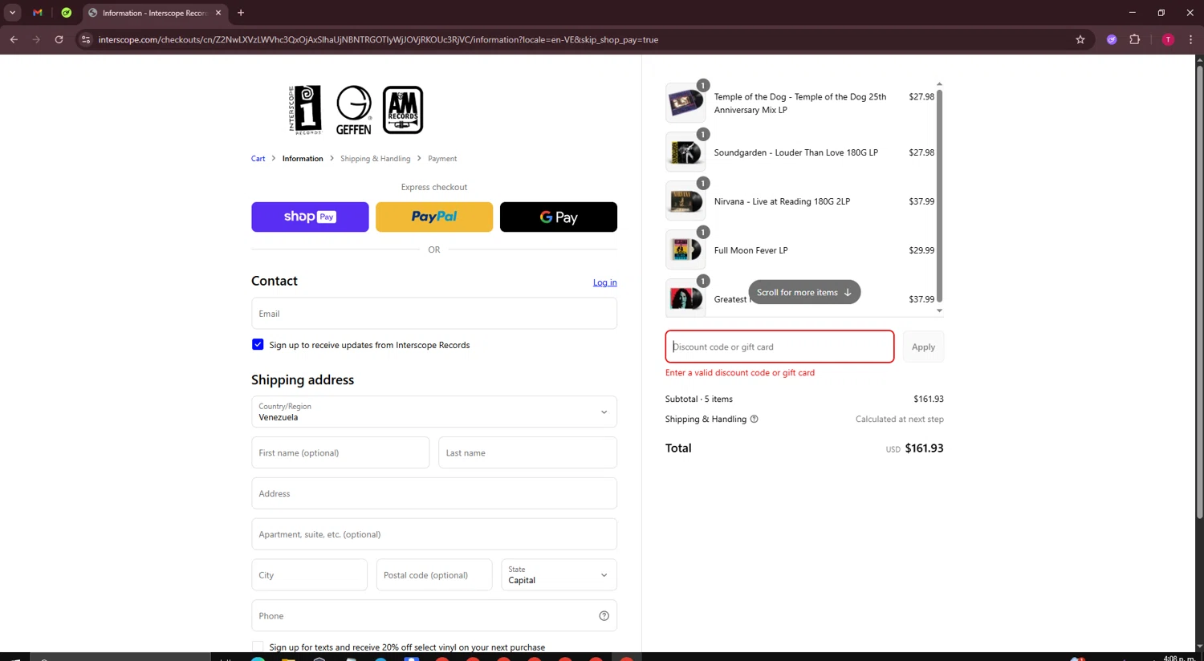Bookmark this page with the star icon
Screen dimensions: 1204x661
pyautogui.click(x=1080, y=39)
